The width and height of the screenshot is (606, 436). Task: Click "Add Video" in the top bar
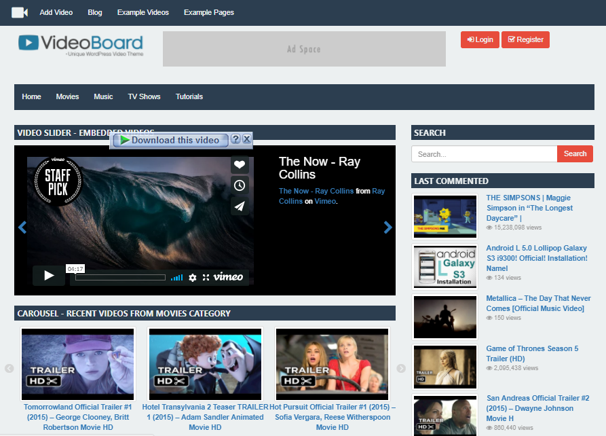click(56, 12)
